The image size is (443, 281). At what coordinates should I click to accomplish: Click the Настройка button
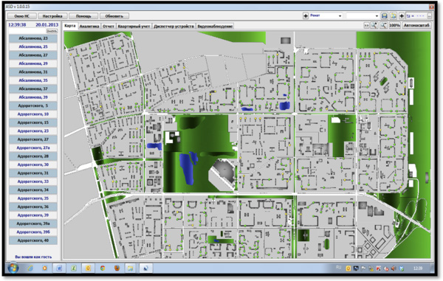click(52, 16)
